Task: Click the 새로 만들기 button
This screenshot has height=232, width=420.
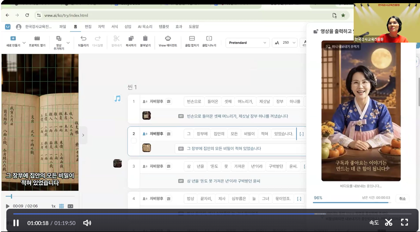Action: point(13,41)
